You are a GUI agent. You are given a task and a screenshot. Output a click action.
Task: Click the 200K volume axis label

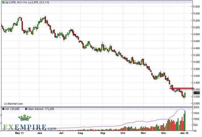point(196,107)
